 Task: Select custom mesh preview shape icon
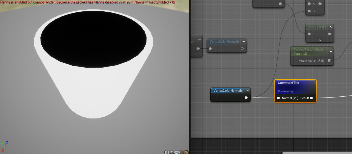coord(186,152)
